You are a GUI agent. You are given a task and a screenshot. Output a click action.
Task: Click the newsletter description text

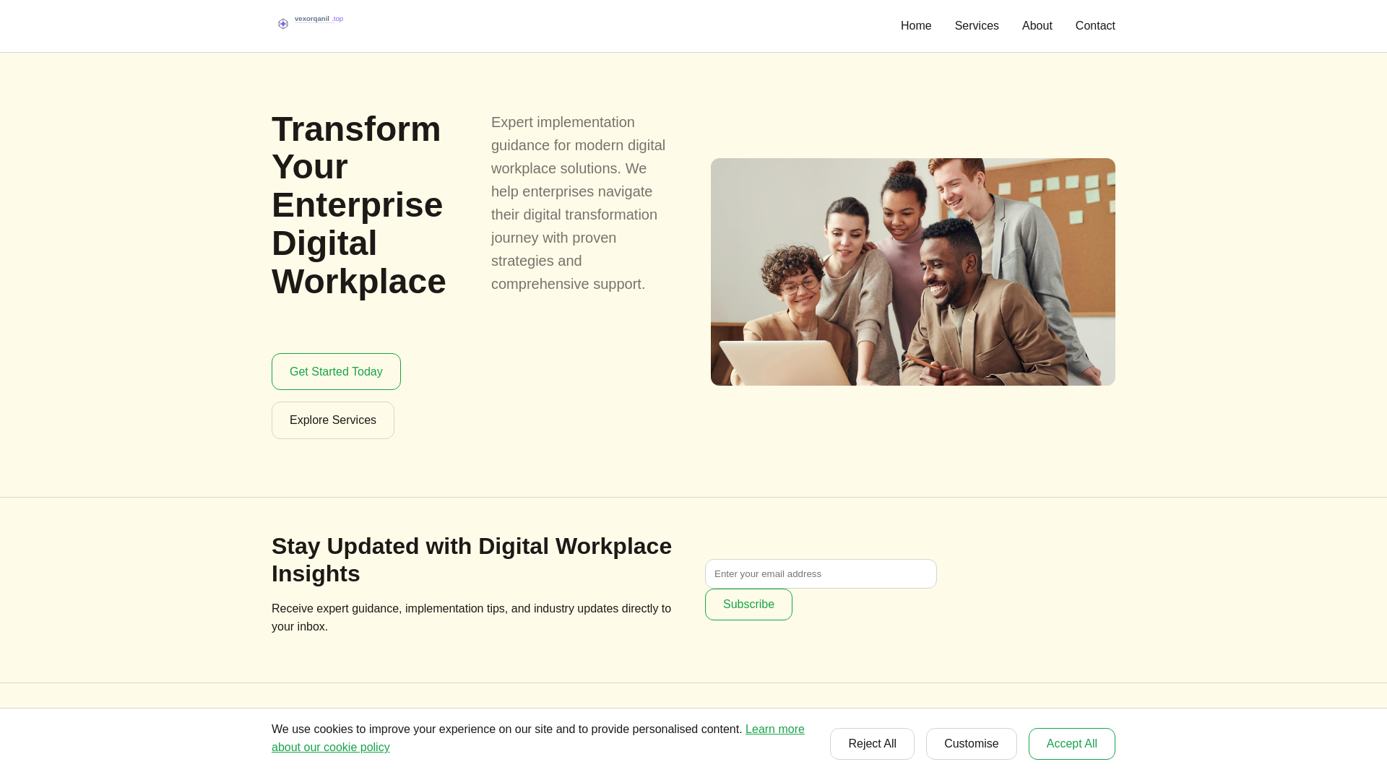(471, 617)
